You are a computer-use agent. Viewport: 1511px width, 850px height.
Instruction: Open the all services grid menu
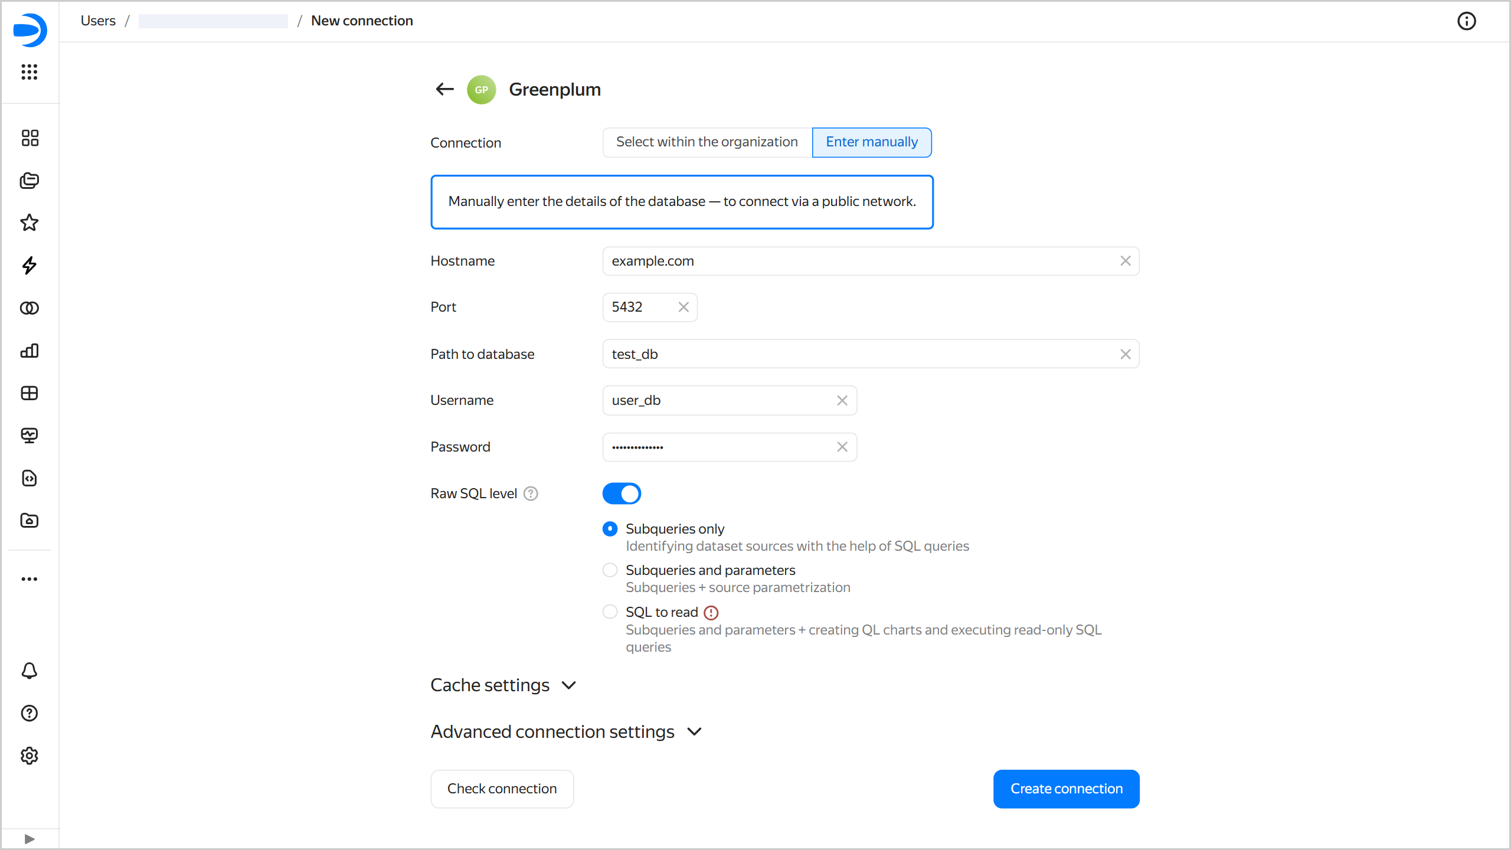(x=30, y=72)
